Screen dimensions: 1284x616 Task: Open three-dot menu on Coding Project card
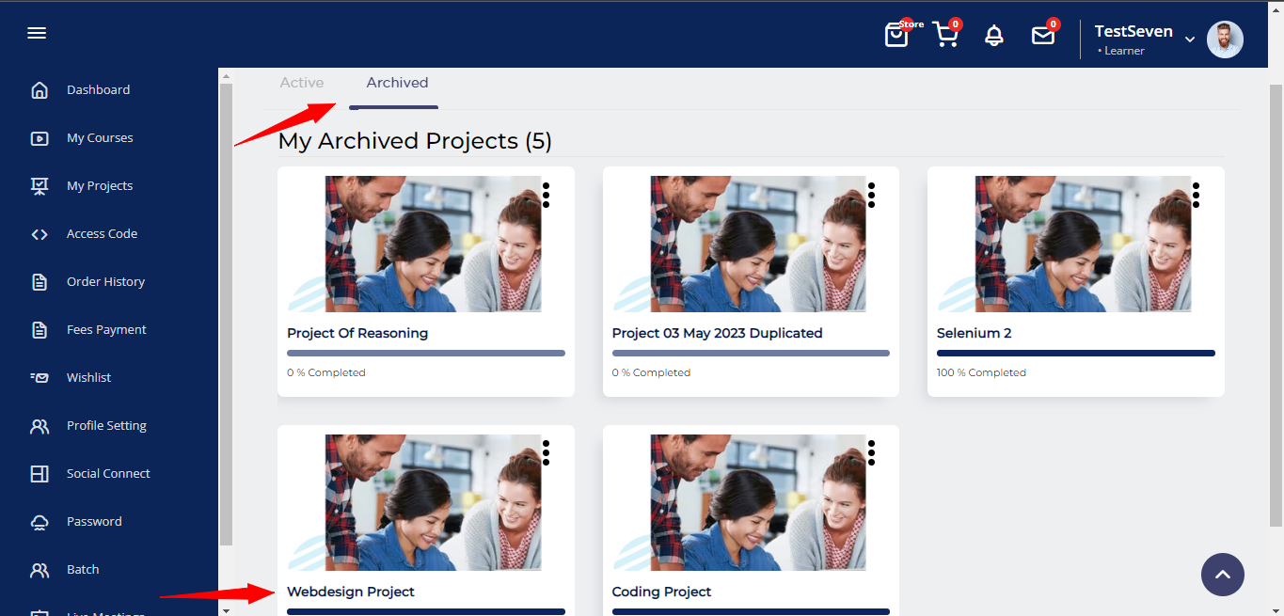[x=872, y=452]
